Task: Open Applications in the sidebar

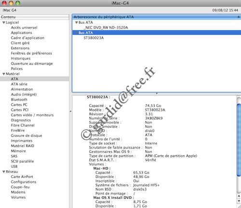Action: [21, 33]
